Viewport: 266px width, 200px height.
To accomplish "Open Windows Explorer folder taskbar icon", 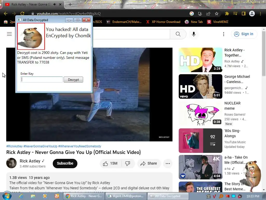I will (33, 196).
